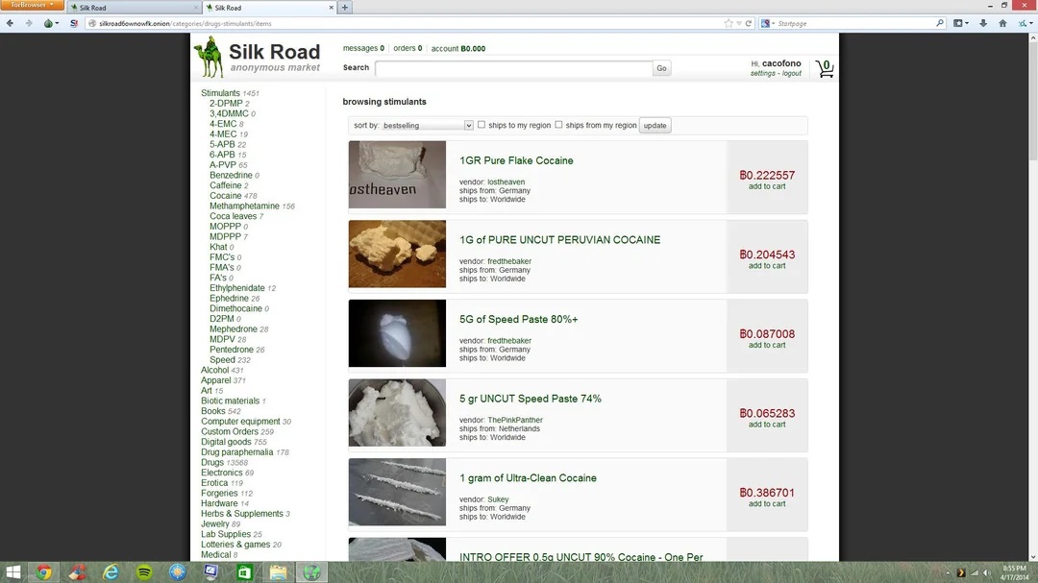
Task: Show hidden tray icons arrow
Action: 948,573
